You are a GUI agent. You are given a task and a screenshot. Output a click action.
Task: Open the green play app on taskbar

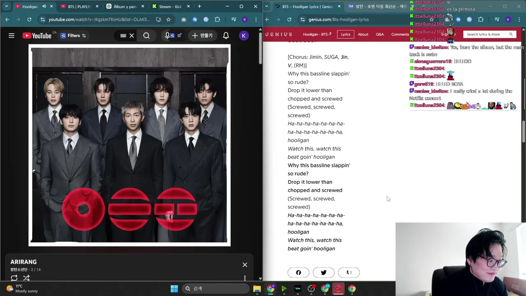tap(284, 289)
